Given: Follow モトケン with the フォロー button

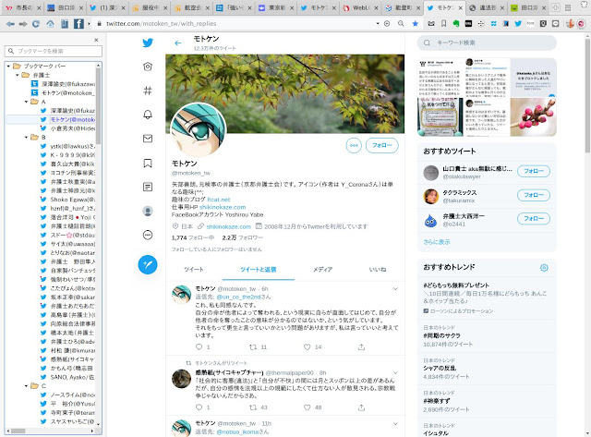Looking at the screenshot, I should pyautogui.click(x=381, y=146).
